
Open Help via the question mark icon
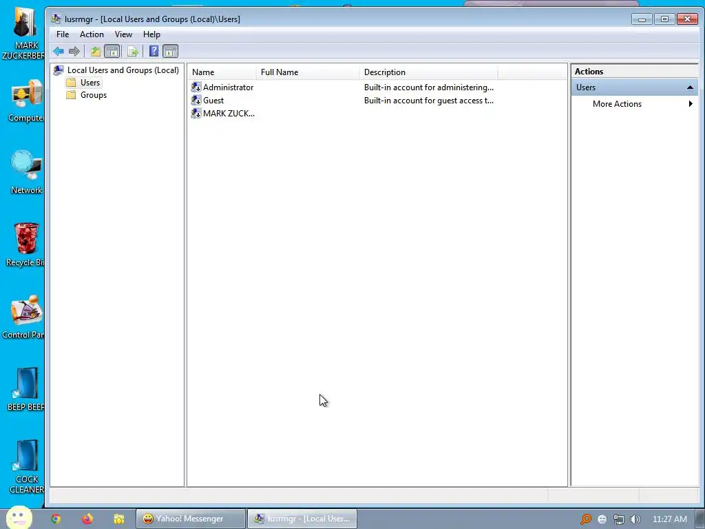click(154, 51)
